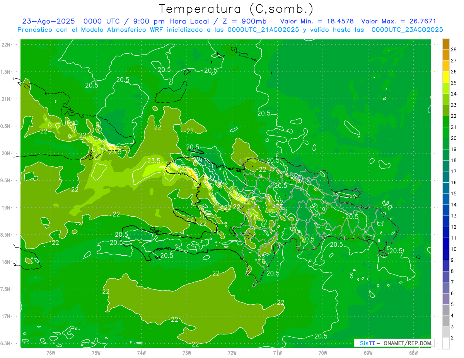Click the colorbar scale label "10"
The width and height of the screenshot is (464, 358).
pos(454,249)
